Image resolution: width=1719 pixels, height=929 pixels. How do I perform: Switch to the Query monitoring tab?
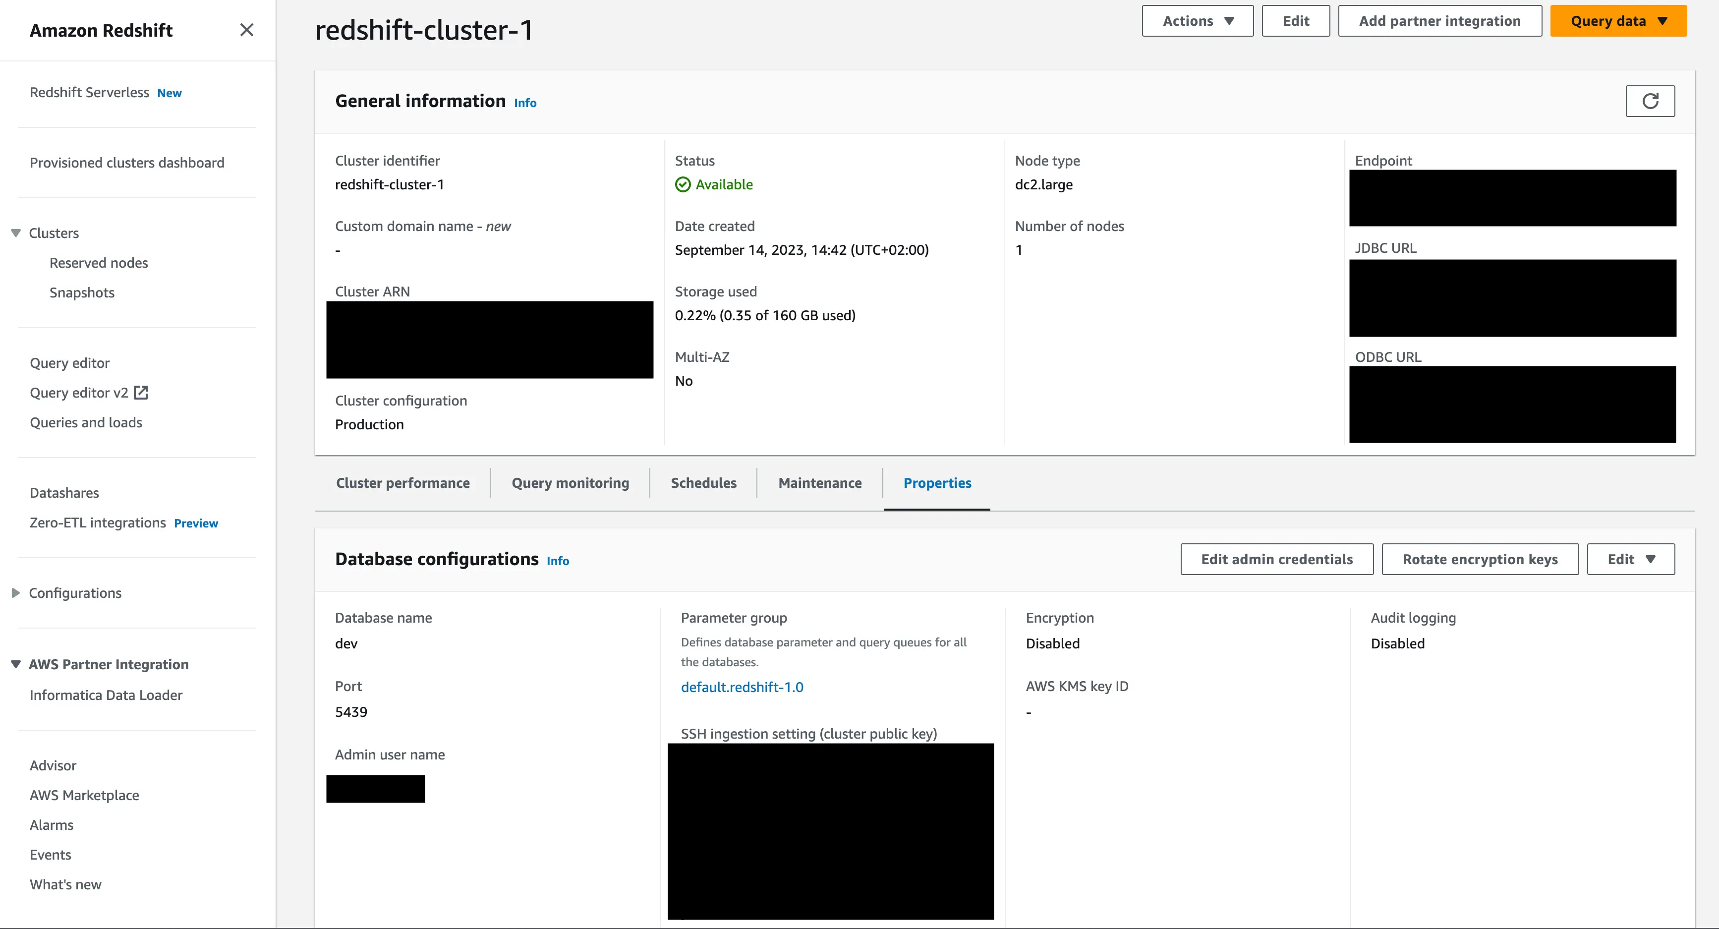(570, 482)
